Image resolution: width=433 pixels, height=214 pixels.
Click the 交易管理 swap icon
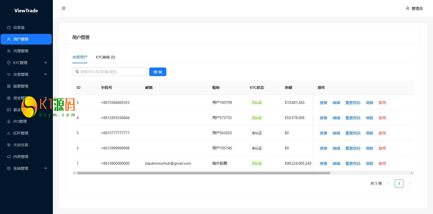9,74
